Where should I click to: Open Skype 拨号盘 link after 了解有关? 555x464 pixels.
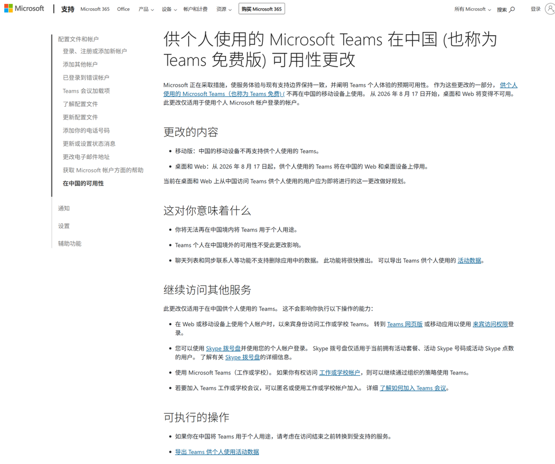pos(242,357)
